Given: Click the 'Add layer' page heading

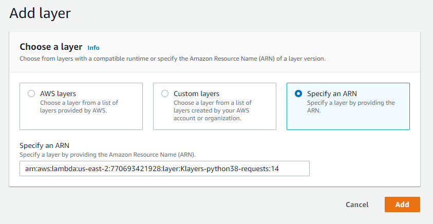Looking at the screenshot, I should click(x=40, y=13).
